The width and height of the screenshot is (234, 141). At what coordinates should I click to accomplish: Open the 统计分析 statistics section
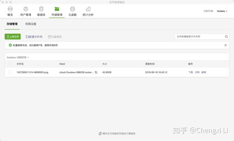(88, 11)
